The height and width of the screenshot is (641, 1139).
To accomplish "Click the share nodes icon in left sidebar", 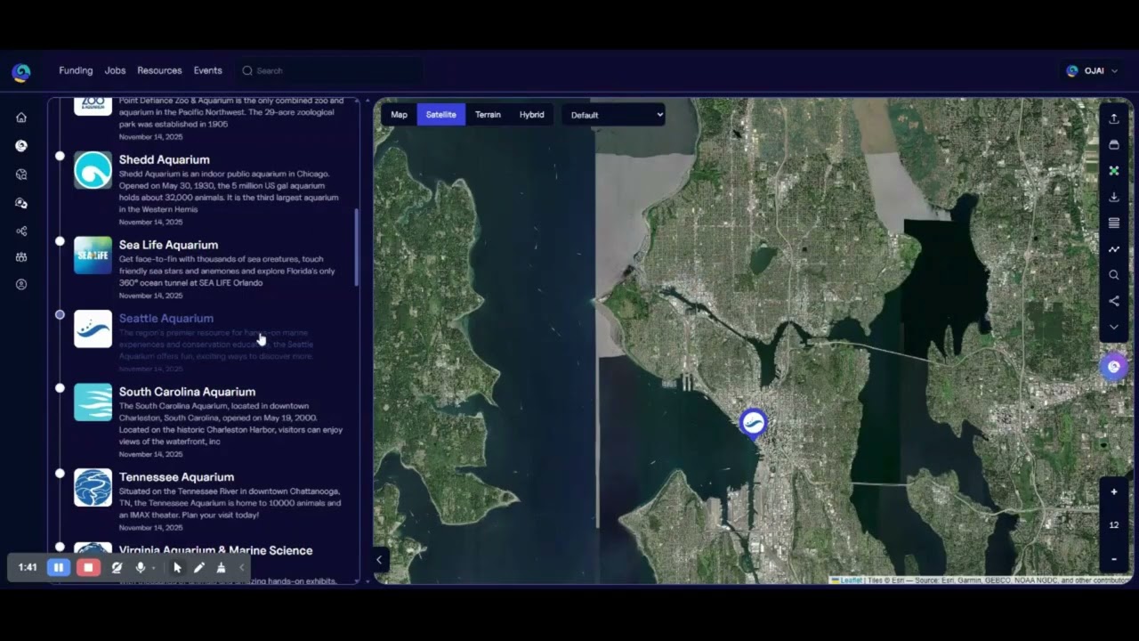I will (x=21, y=231).
